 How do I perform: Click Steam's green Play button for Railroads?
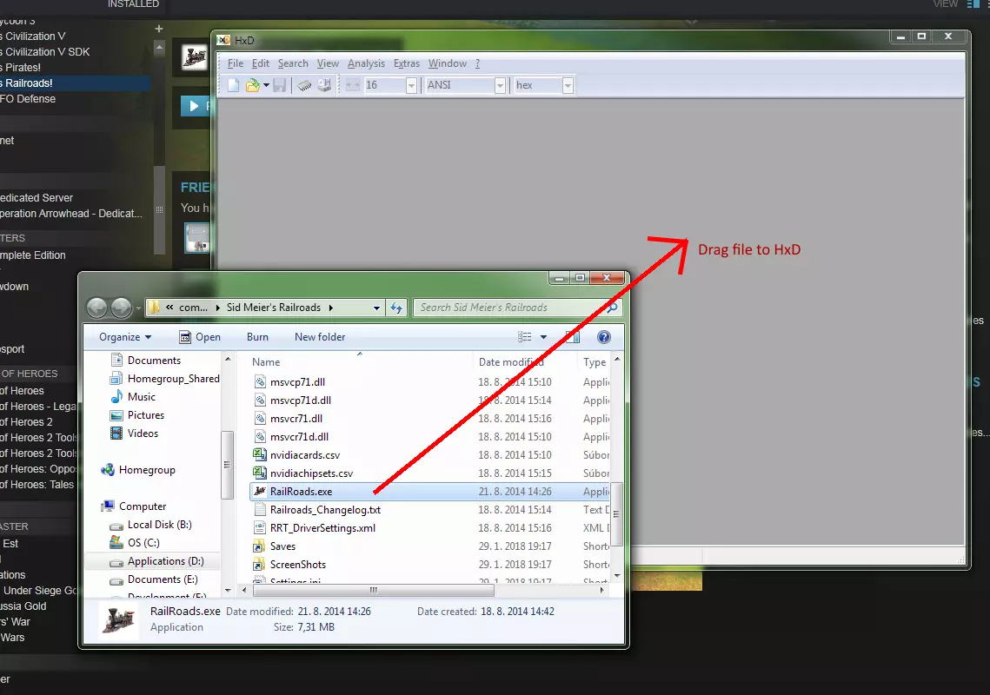196,106
